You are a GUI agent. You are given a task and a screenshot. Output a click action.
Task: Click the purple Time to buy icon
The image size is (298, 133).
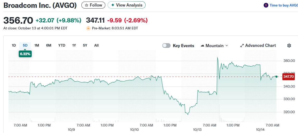point(266,5)
